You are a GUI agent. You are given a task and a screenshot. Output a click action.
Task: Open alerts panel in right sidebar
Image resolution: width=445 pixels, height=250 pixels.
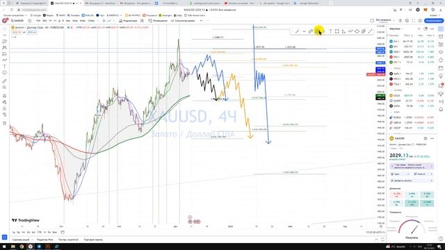tap(441, 37)
